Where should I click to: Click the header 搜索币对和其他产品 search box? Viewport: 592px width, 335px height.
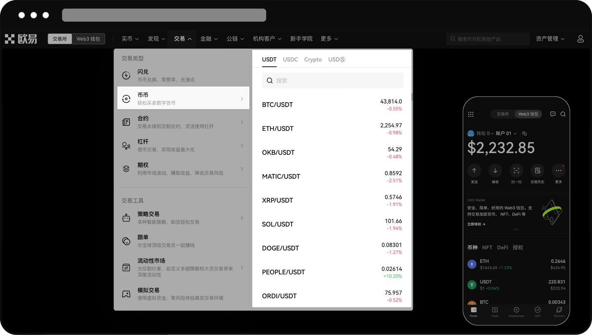487,39
